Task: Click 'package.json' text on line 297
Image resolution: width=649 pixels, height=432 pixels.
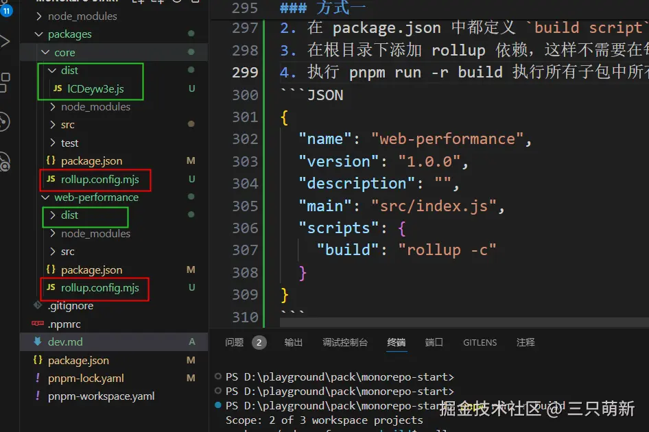Action: [x=386, y=27]
